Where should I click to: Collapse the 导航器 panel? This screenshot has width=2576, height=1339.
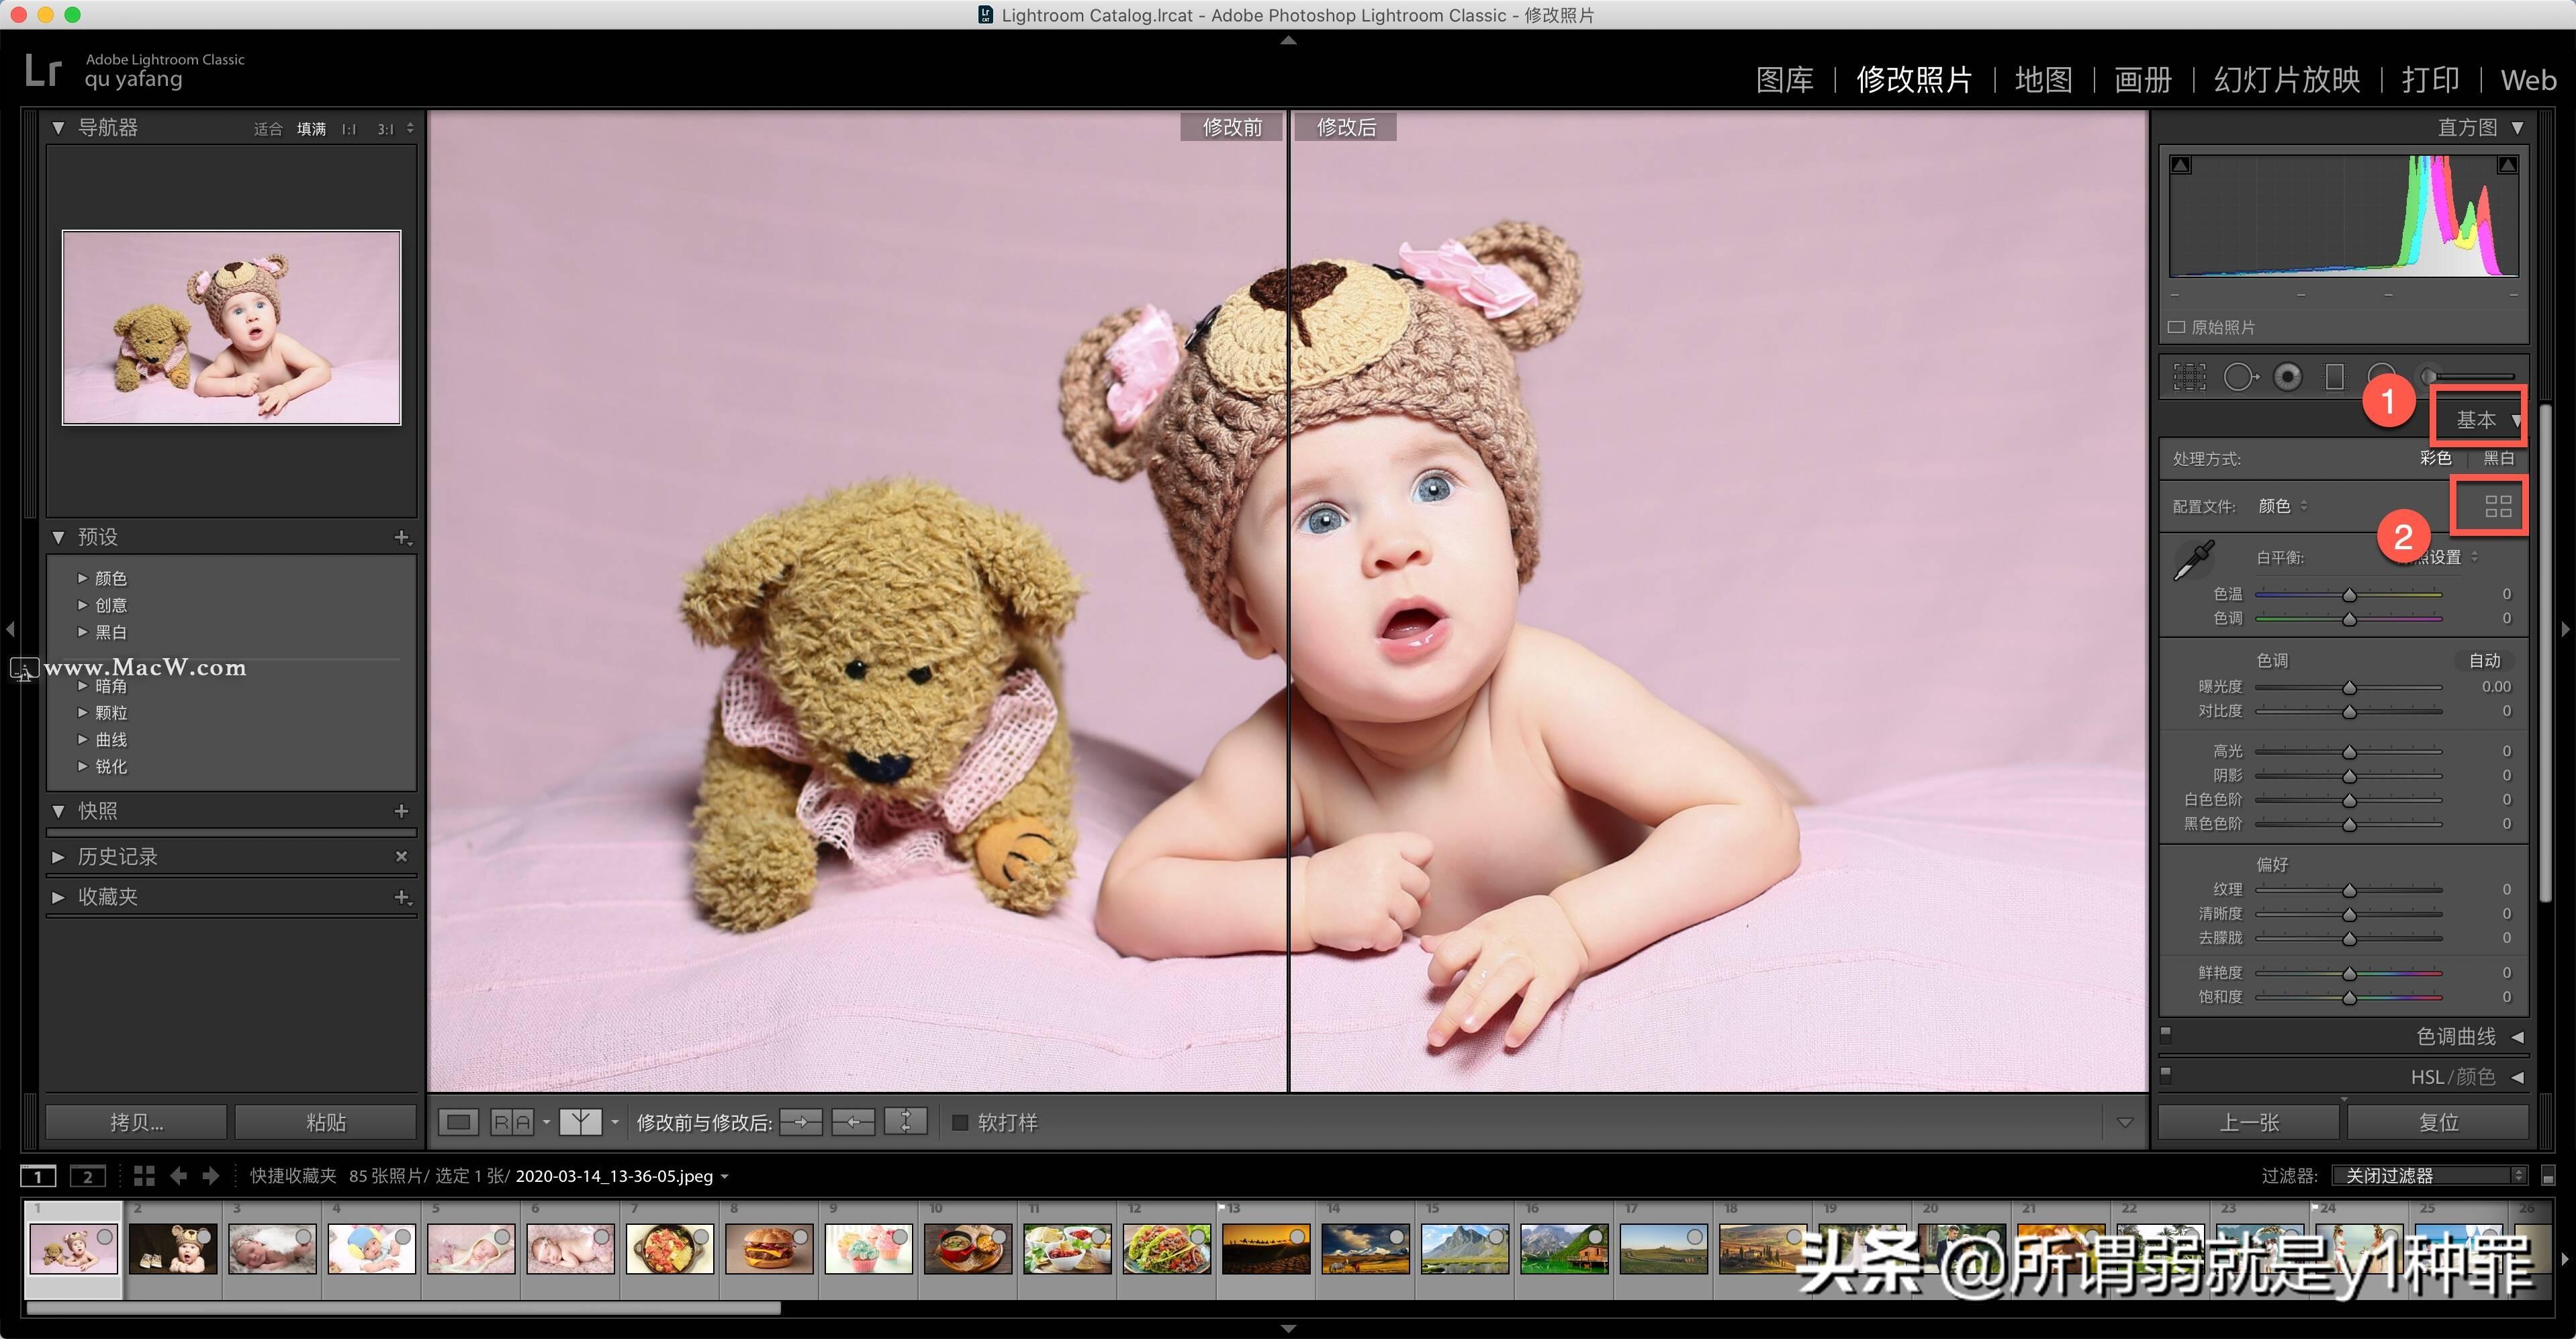58,128
